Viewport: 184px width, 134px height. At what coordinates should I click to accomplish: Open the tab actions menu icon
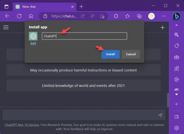6,7
